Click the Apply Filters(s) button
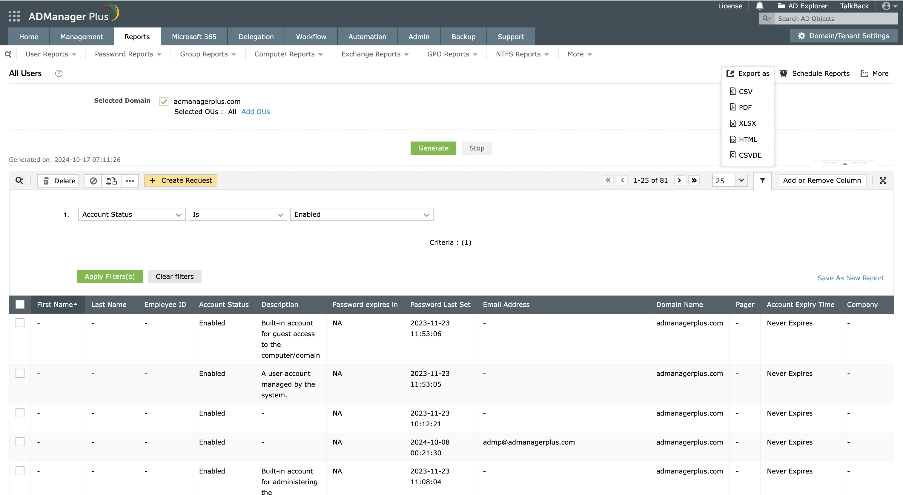The image size is (903, 495). (109, 276)
